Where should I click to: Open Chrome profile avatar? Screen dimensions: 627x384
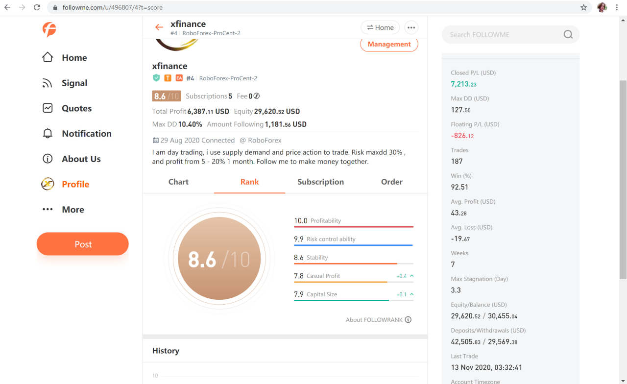click(602, 7)
